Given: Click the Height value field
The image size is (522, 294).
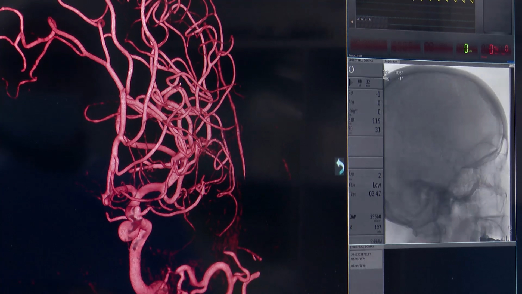Looking at the screenshot, I should point(379,112).
